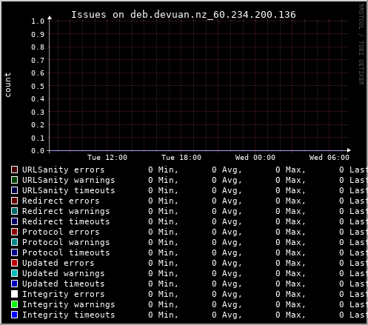368x325 pixels.
Task: Click the Protocol timeouts legend label
Action: (x=66, y=252)
